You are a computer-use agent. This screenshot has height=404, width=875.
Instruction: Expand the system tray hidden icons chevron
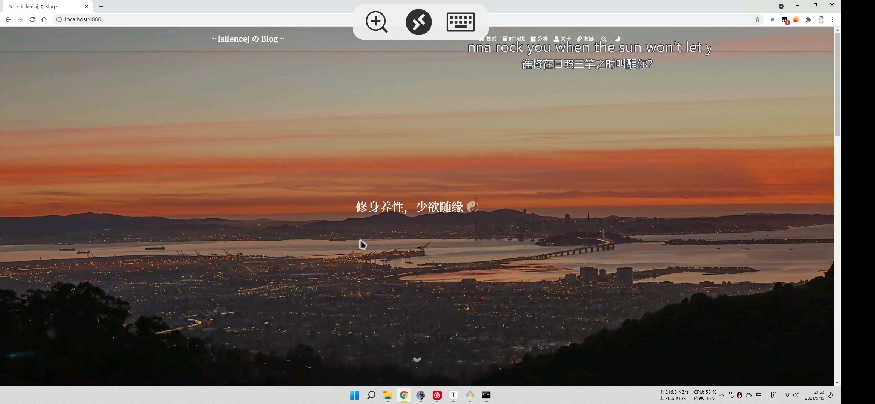722,395
